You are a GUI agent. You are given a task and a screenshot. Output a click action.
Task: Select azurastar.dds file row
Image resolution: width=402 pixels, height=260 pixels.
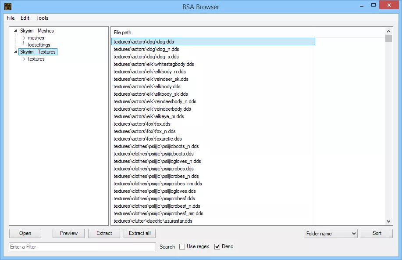(x=213, y=220)
